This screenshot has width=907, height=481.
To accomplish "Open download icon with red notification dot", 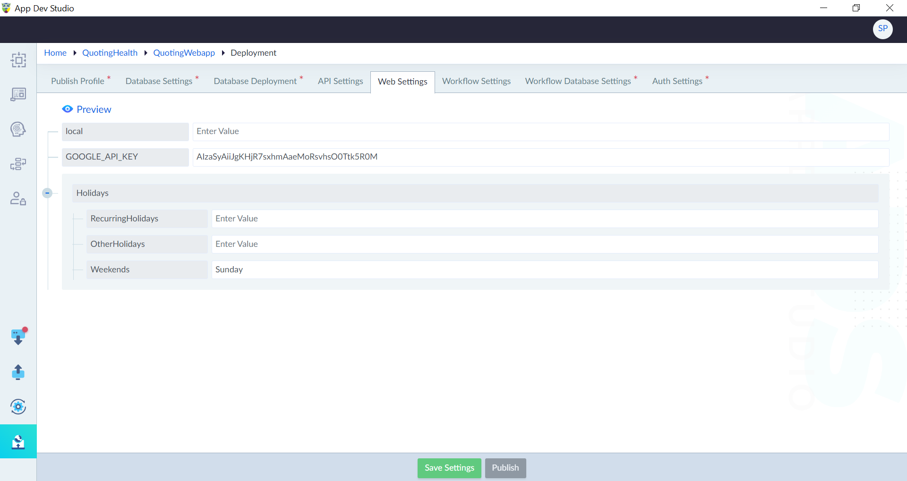I will pos(18,337).
